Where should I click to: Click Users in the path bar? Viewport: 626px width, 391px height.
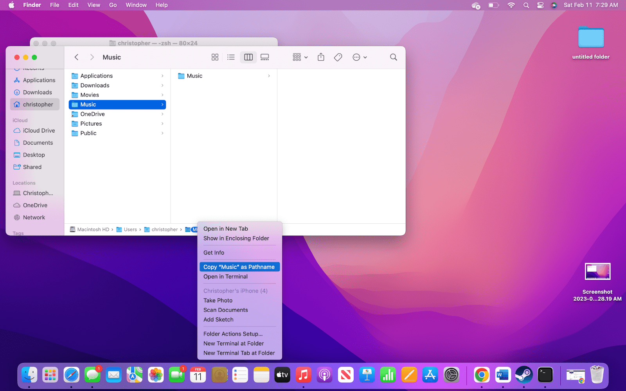(127, 230)
